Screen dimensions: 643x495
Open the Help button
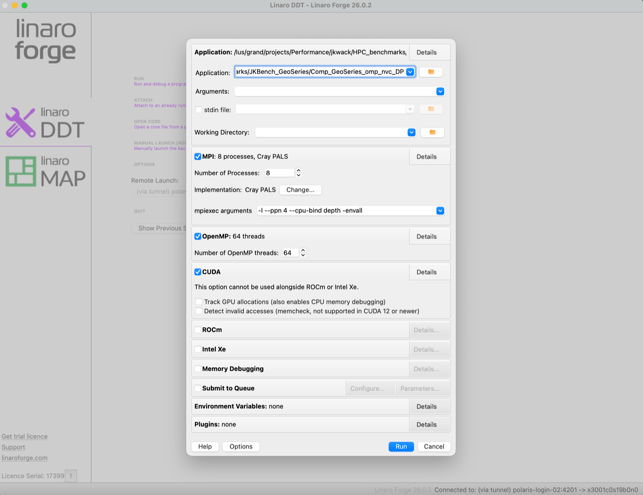205,447
